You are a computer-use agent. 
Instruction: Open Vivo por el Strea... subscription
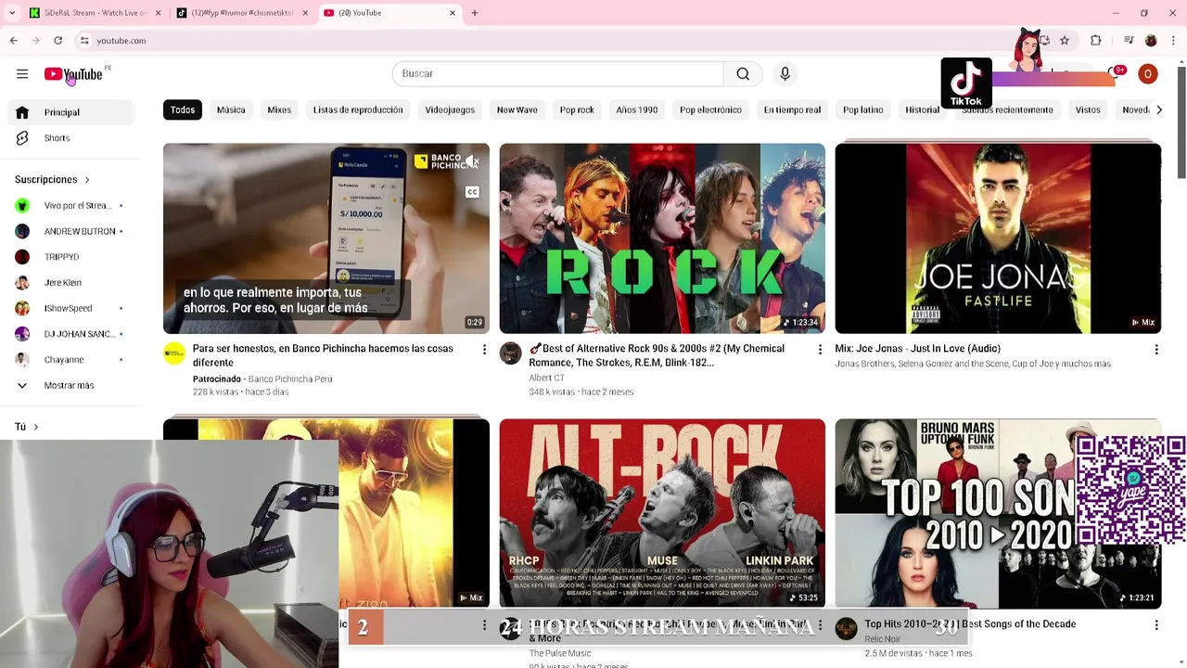tap(70, 205)
